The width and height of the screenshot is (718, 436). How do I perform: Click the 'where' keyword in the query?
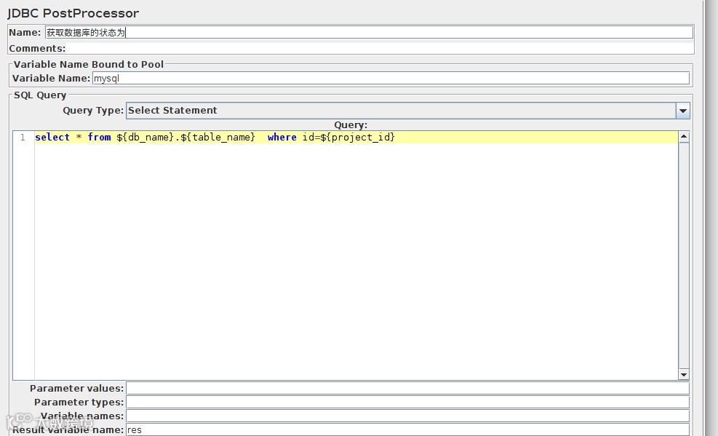point(282,137)
